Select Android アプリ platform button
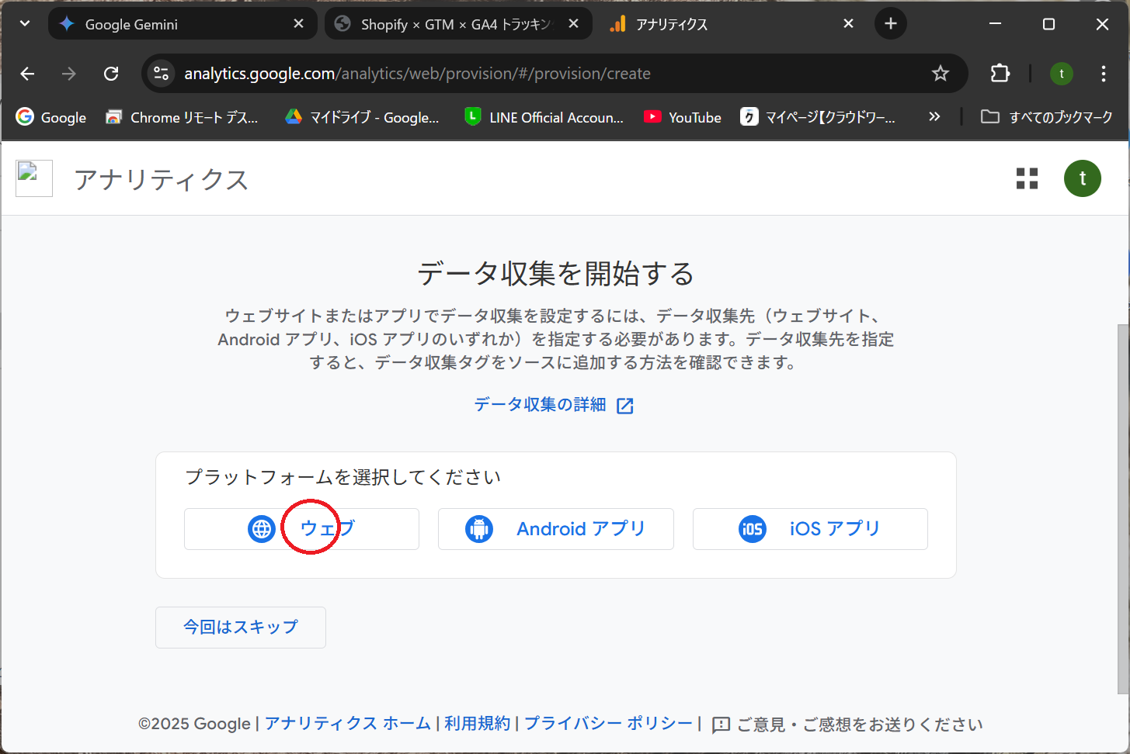The height and width of the screenshot is (754, 1130). [x=555, y=529]
